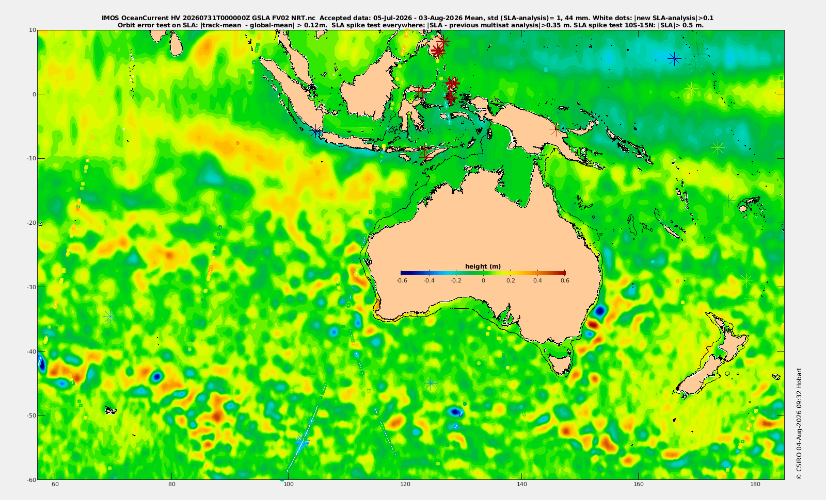Click the -0.6 colorbar tick label
The height and width of the screenshot is (500, 826).
(x=402, y=280)
